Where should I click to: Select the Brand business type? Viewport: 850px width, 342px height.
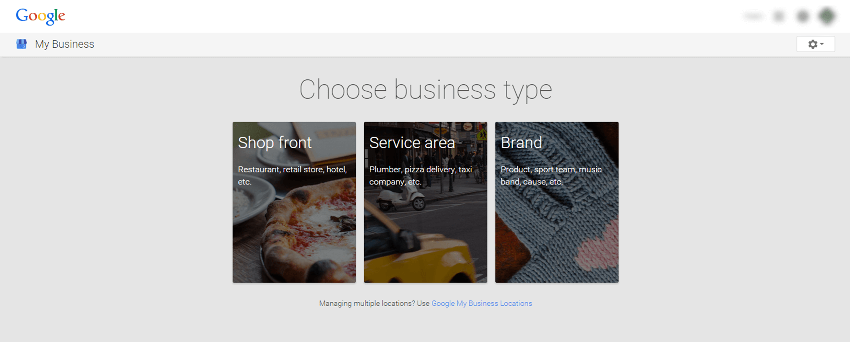point(556,202)
